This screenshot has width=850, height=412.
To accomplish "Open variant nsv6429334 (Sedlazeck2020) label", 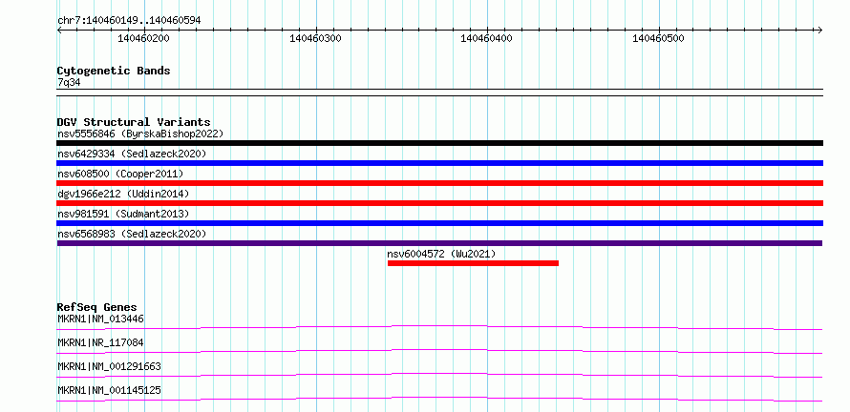I will [132, 154].
